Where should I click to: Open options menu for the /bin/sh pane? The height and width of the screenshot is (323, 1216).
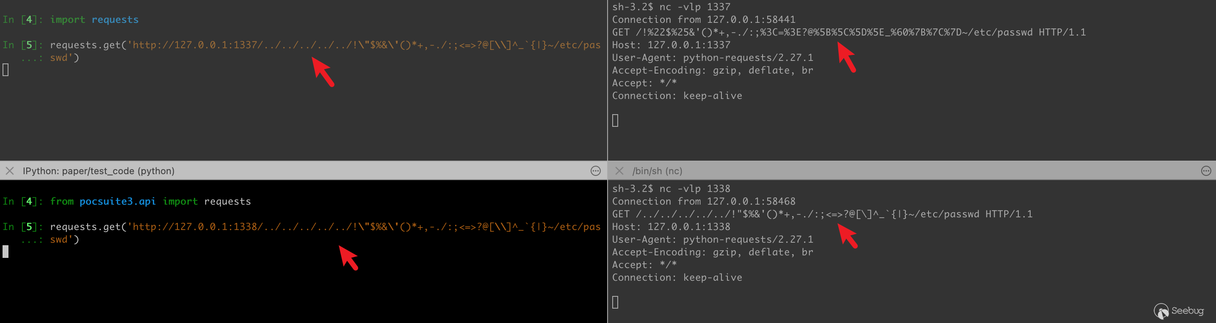coord(1205,171)
